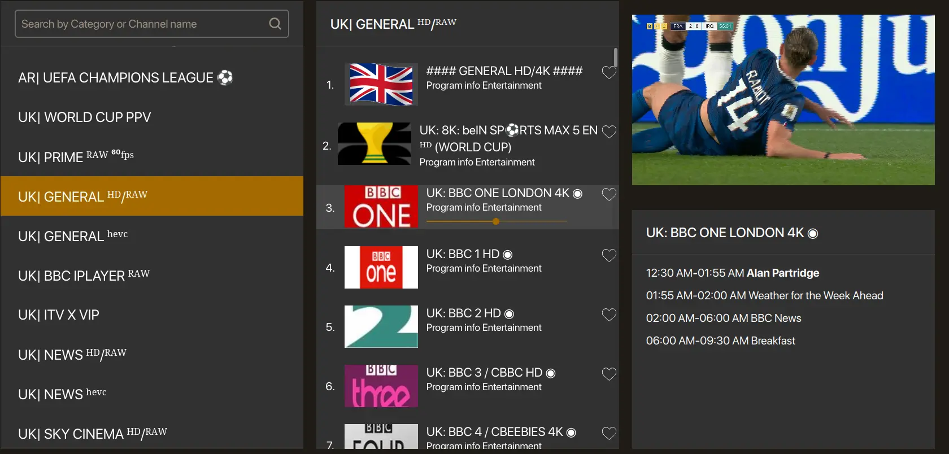Screen dimensions: 949x454
Task: Click the World Cup trophy channel logo
Action: pyautogui.click(x=375, y=143)
